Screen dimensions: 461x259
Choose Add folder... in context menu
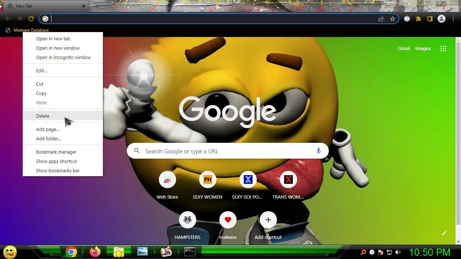(63, 138)
